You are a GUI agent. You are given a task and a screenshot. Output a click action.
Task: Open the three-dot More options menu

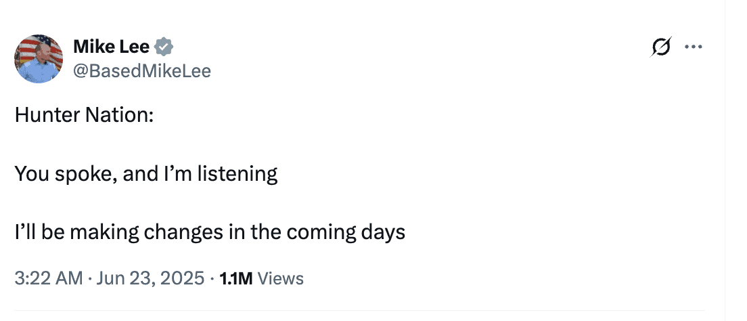(x=694, y=47)
